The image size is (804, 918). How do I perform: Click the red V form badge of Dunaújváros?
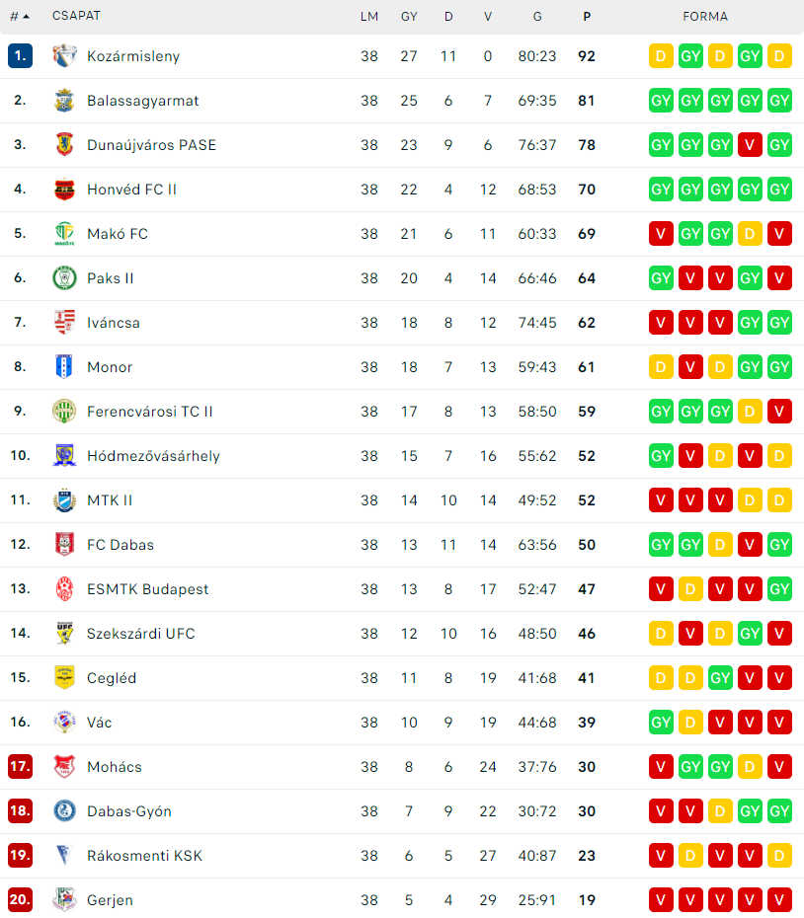pyautogui.click(x=750, y=145)
